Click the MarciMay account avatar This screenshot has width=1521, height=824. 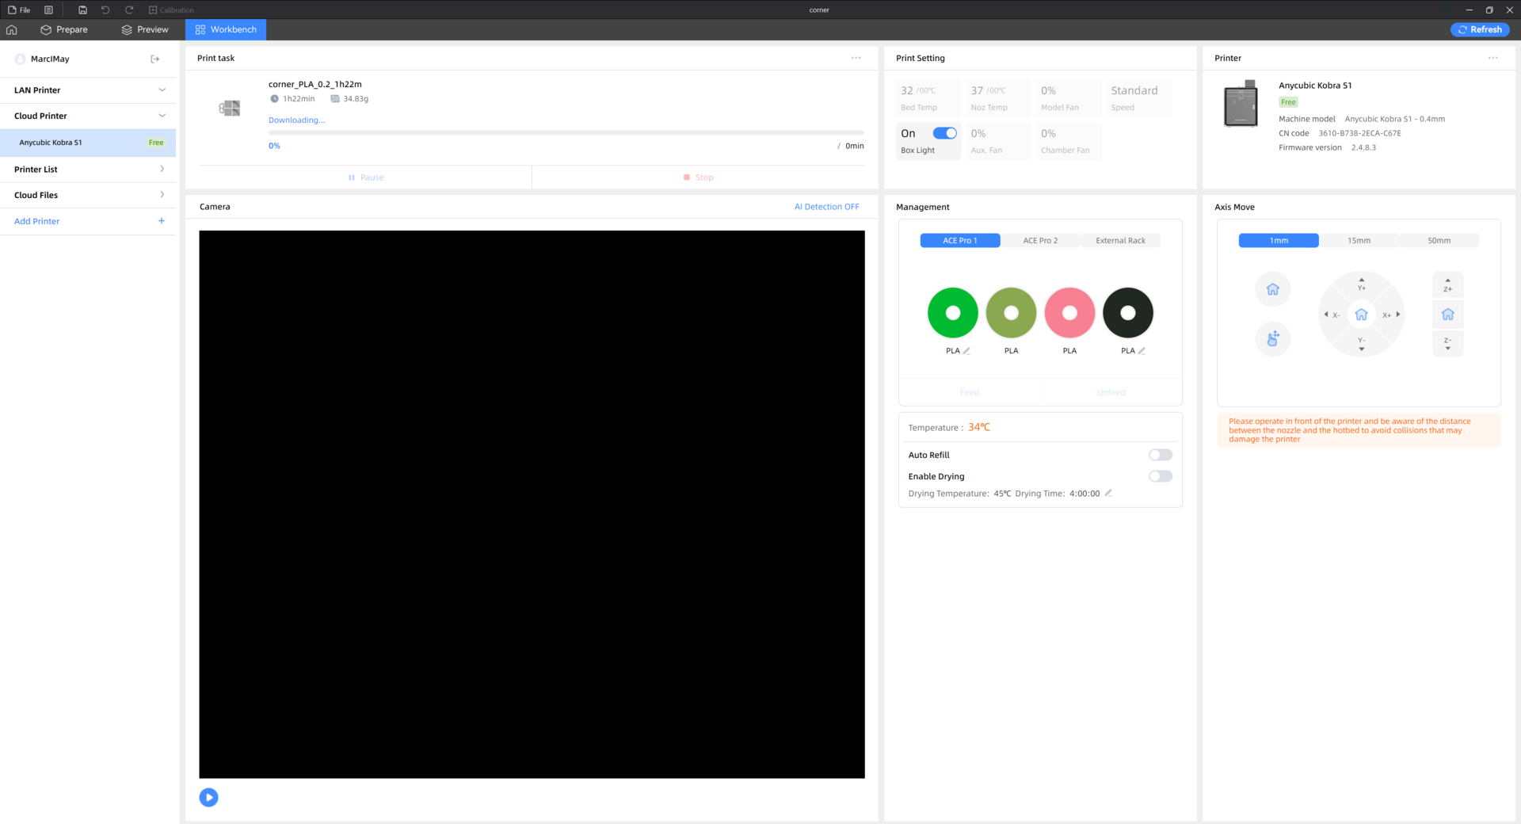point(21,59)
